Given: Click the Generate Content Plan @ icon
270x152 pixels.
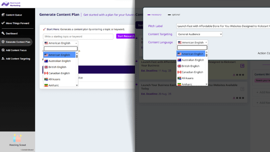Looking at the screenshot, I should click(x=3, y=42).
